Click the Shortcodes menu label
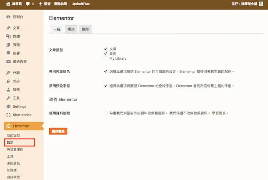 pos(22,115)
